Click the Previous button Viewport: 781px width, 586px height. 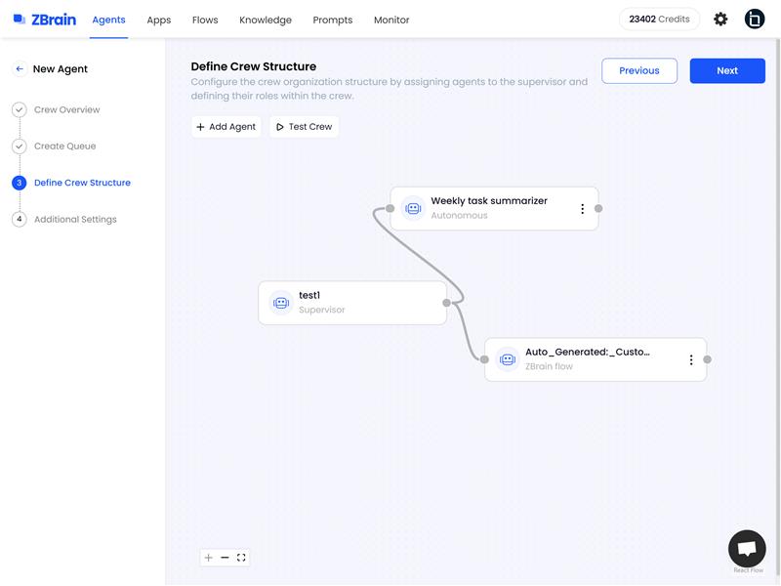pos(639,70)
